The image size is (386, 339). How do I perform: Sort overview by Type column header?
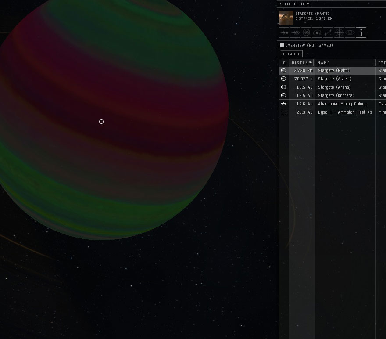381,63
